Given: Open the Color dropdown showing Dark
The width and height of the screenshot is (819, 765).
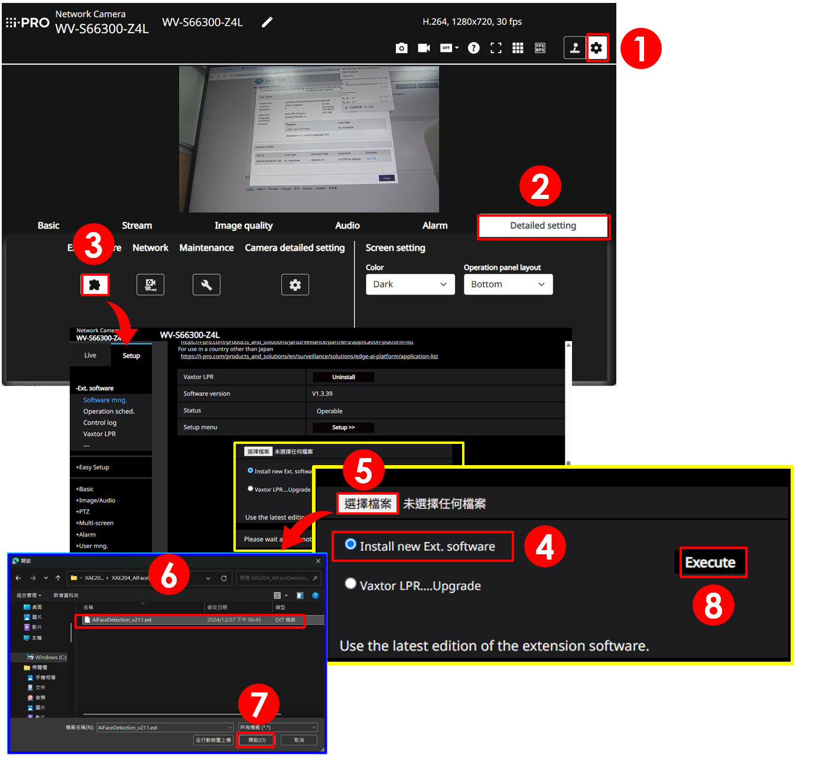Looking at the screenshot, I should click(410, 285).
